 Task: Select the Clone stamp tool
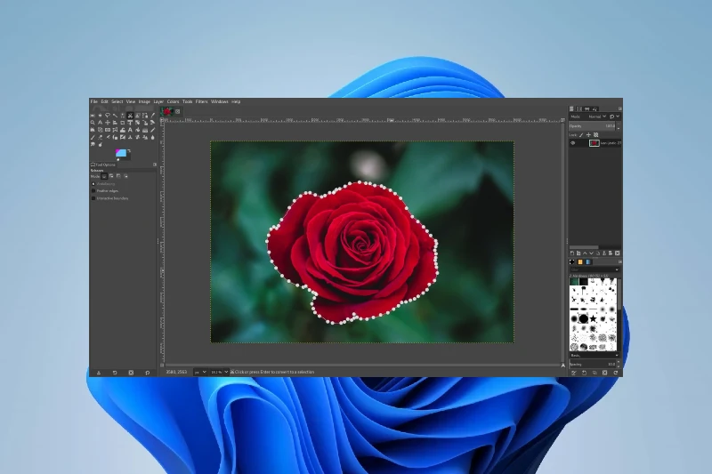pyautogui.click(x=130, y=137)
